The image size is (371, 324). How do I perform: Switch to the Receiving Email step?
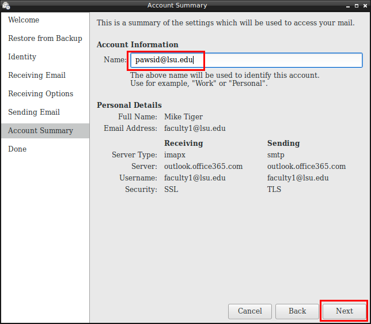37,76
